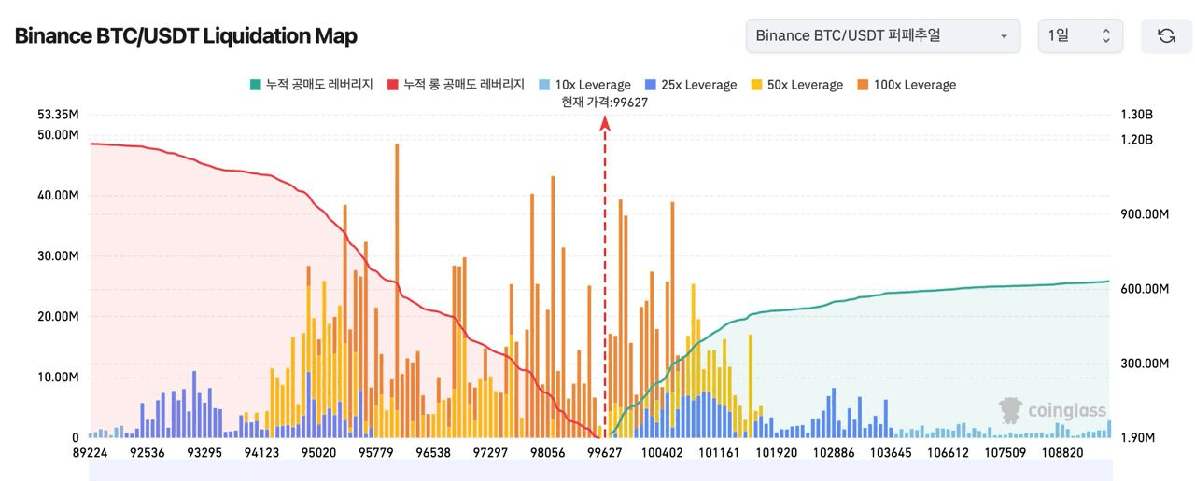Click x-axis label 95020
This screenshot has height=481, width=1195.
pos(318,453)
